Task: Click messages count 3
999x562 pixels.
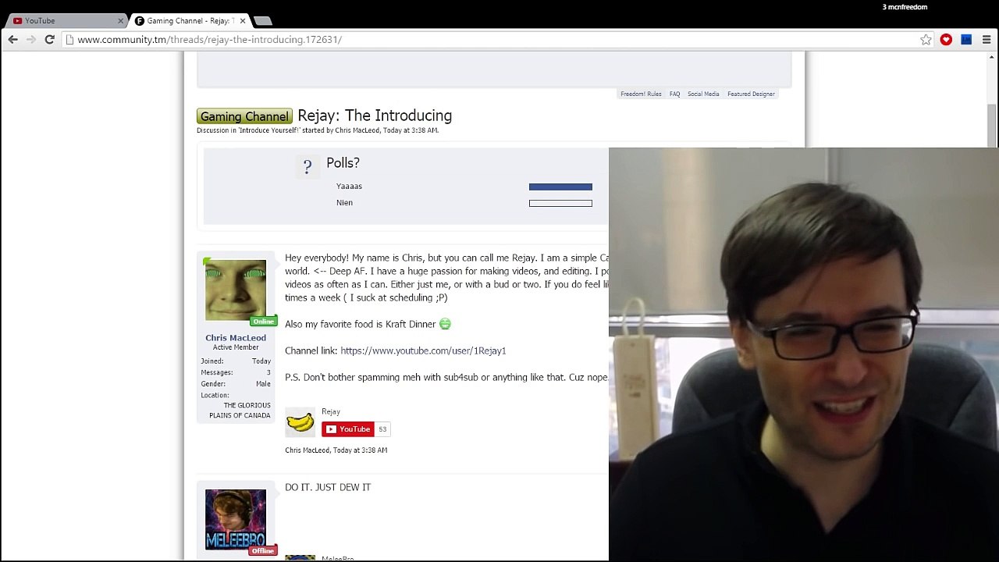Action: click(268, 372)
